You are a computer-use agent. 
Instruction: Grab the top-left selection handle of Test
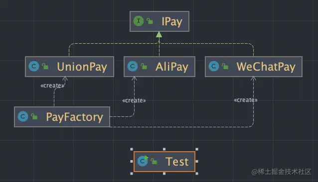pyautogui.click(x=132, y=149)
